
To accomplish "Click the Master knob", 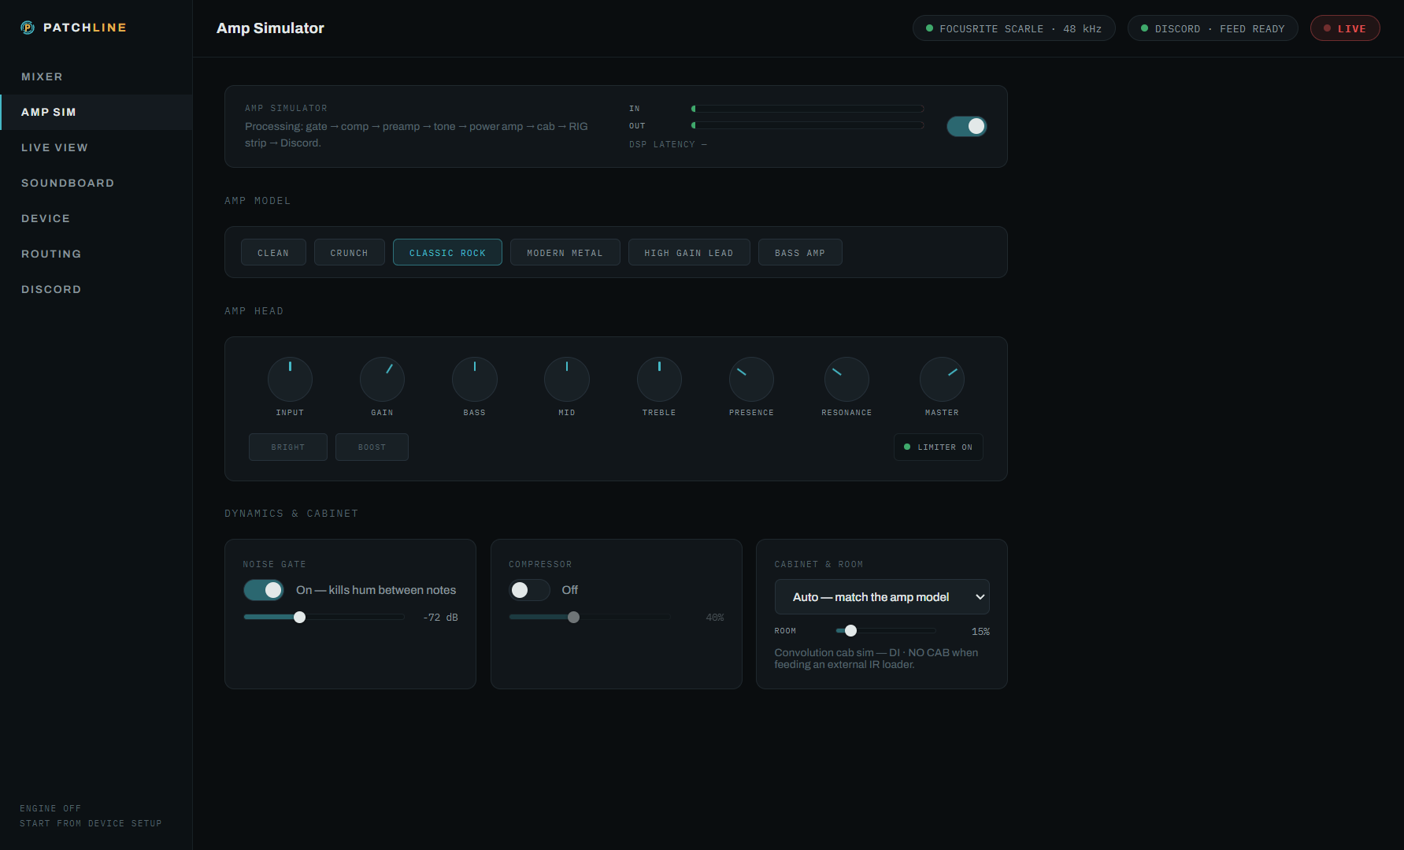I will 942,379.
